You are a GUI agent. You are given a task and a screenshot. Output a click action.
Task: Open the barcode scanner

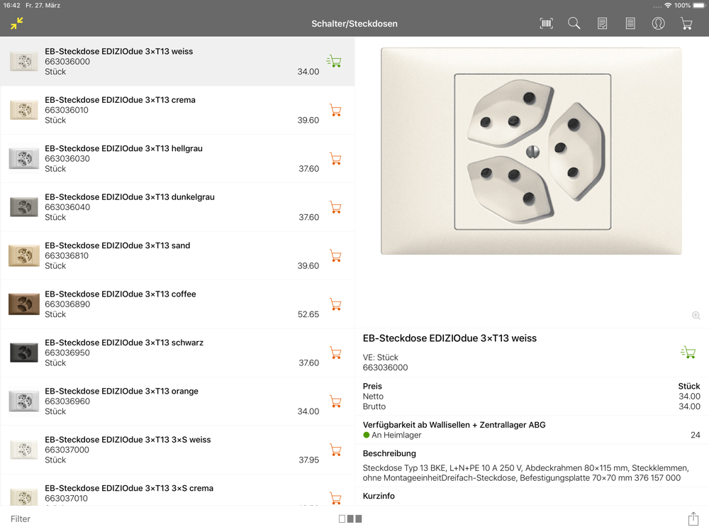pos(546,23)
